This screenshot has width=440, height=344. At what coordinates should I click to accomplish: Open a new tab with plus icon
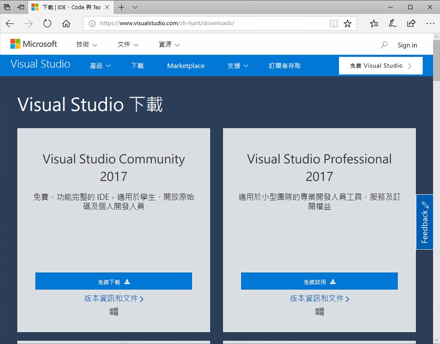(x=121, y=7)
